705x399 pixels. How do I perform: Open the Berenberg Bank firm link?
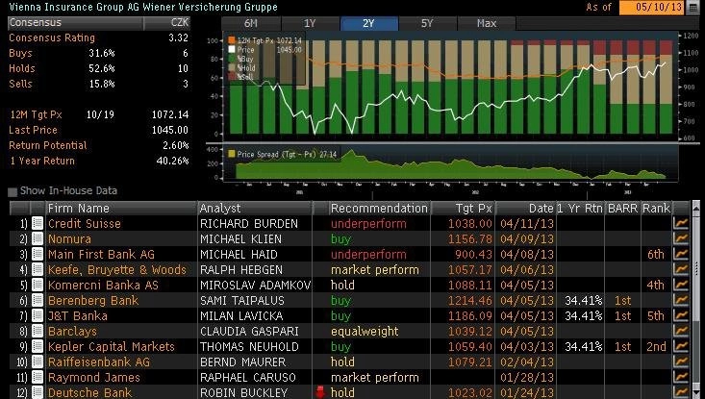pyautogui.click(x=93, y=300)
